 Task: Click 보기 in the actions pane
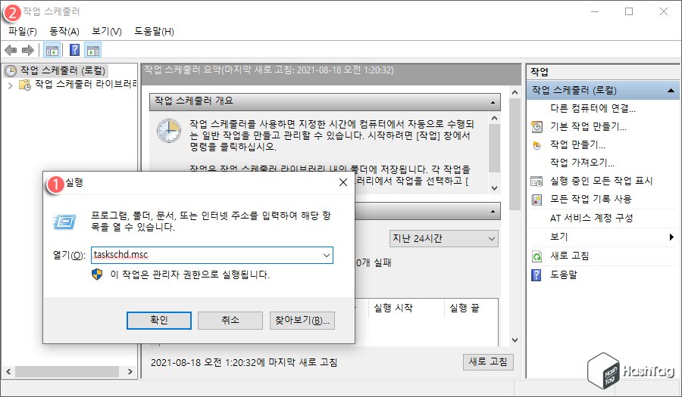click(x=559, y=237)
